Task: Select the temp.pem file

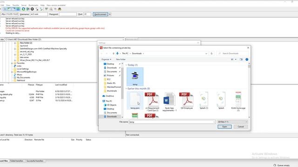Action: tap(135, 100)
